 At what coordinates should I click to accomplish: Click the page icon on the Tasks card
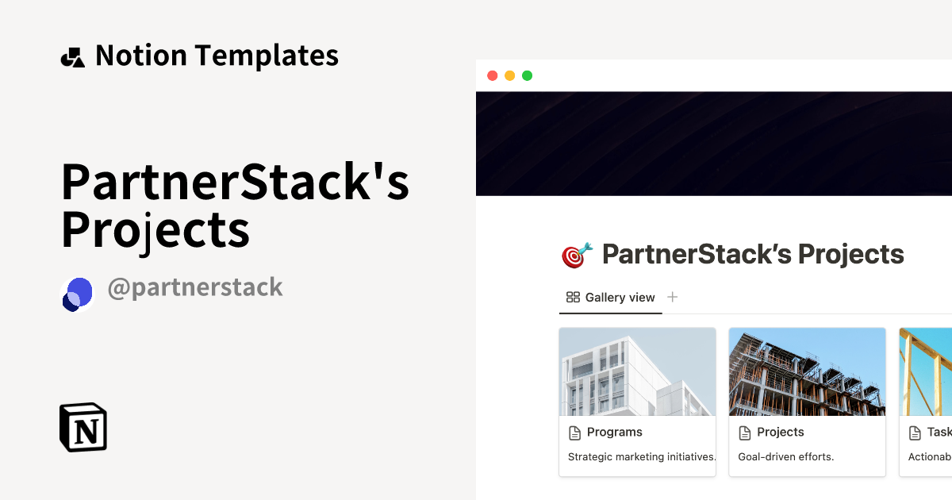913,432
